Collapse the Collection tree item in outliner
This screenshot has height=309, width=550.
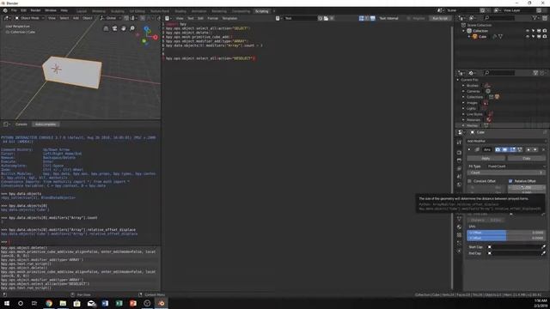click(464, 31)
